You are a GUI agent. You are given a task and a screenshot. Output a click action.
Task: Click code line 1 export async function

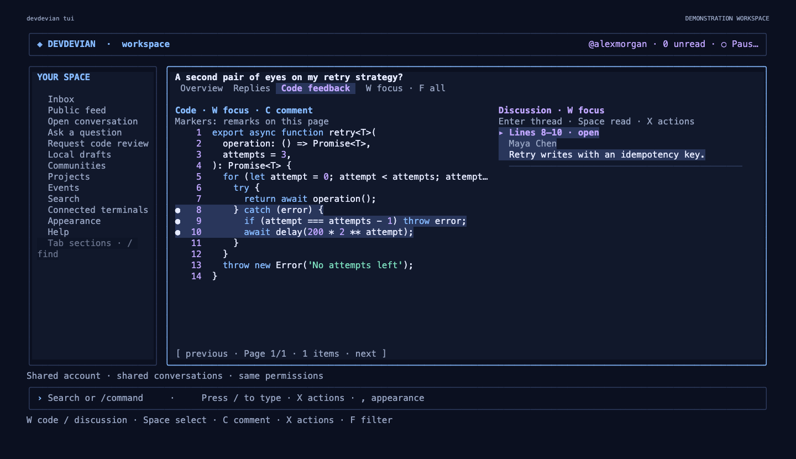(x=294, y=133)
